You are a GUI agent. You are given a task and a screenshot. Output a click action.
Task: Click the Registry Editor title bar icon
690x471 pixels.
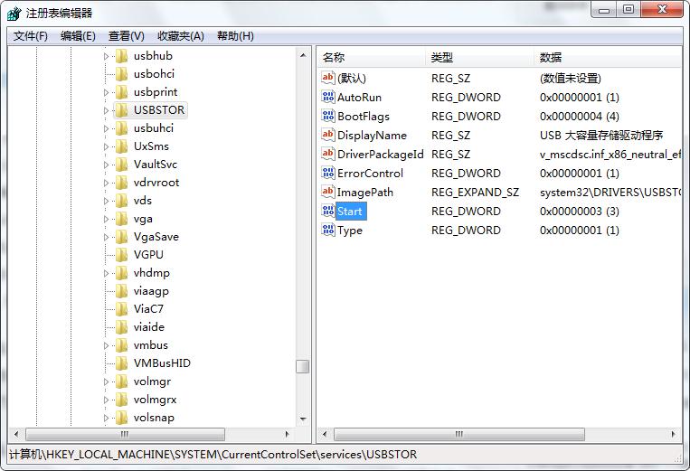14,14
